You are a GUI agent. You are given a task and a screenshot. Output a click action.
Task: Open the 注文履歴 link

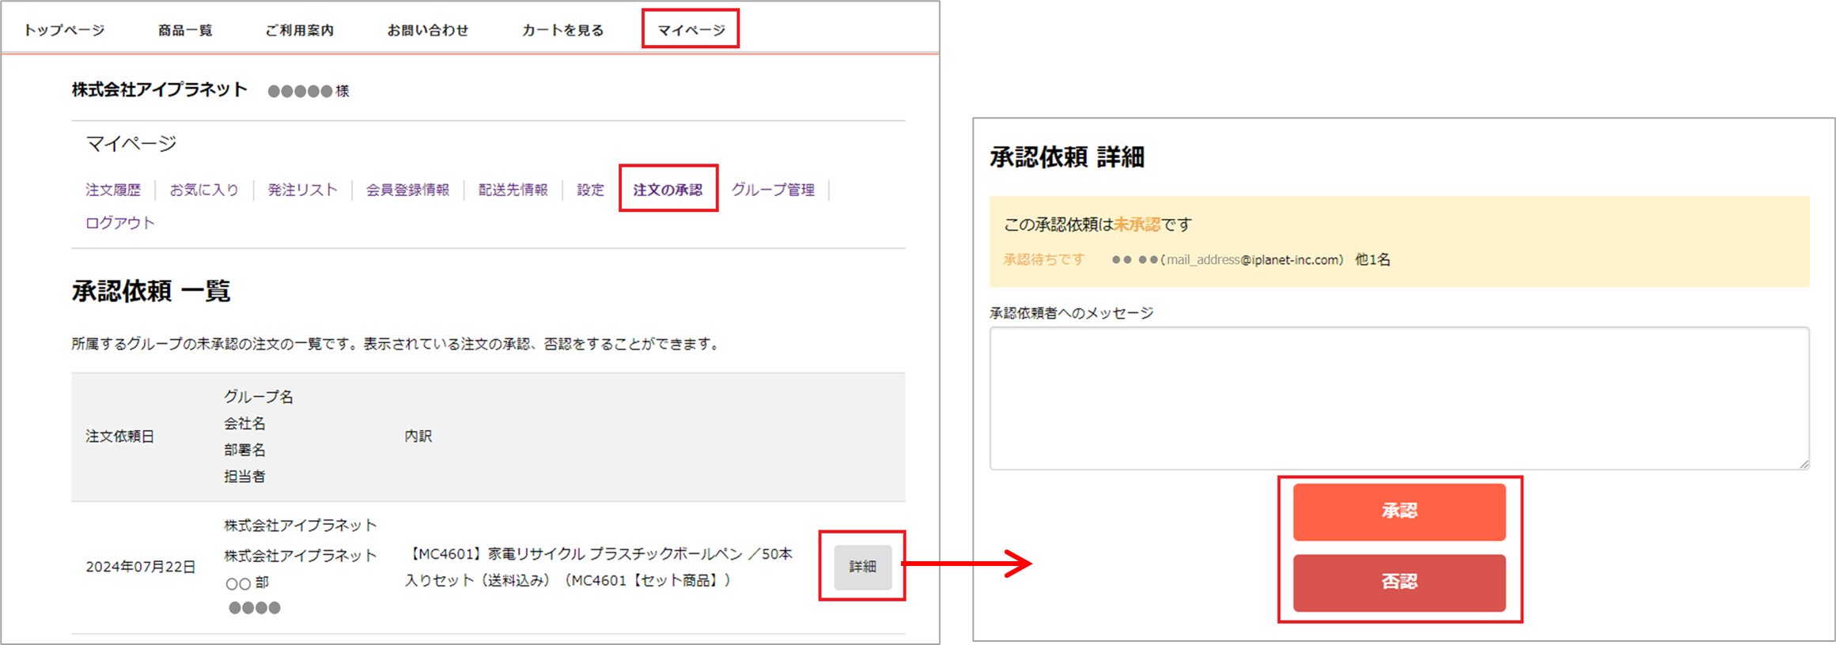pos(113,190)
